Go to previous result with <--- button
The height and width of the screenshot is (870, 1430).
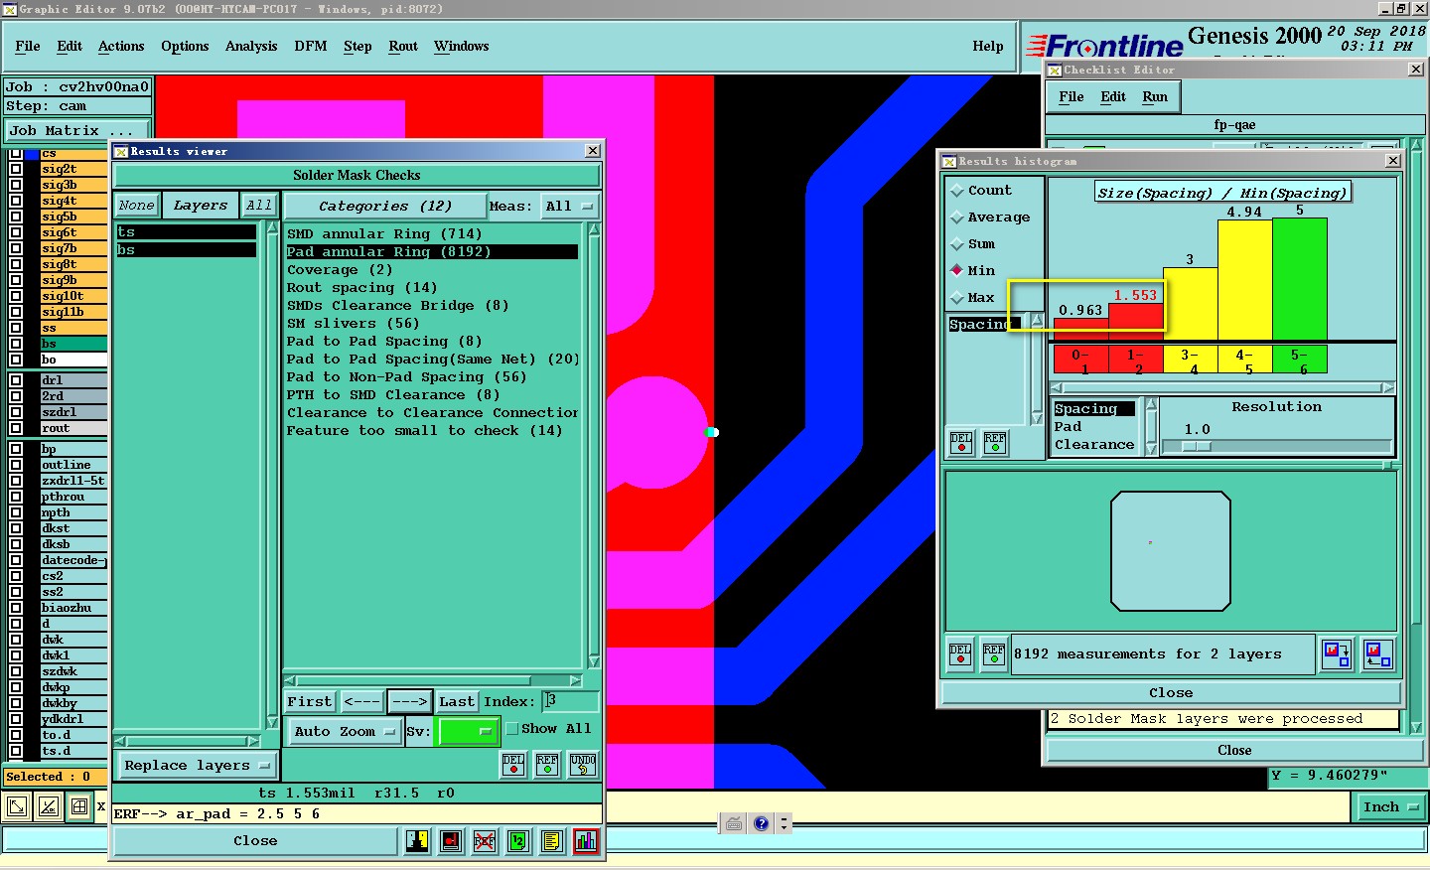click(x=361, y=702)
